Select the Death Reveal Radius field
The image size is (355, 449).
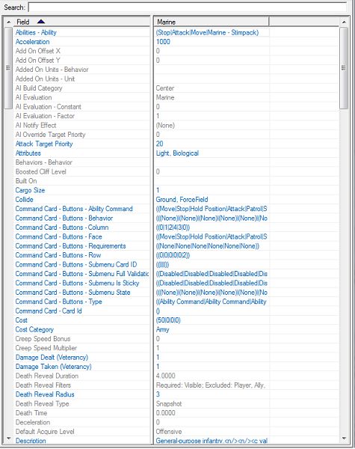click(x=81, y=394)
